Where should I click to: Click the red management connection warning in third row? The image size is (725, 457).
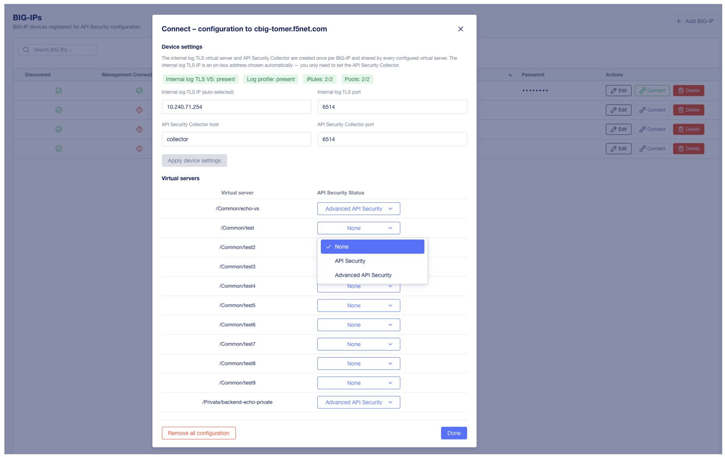[139, 129]
